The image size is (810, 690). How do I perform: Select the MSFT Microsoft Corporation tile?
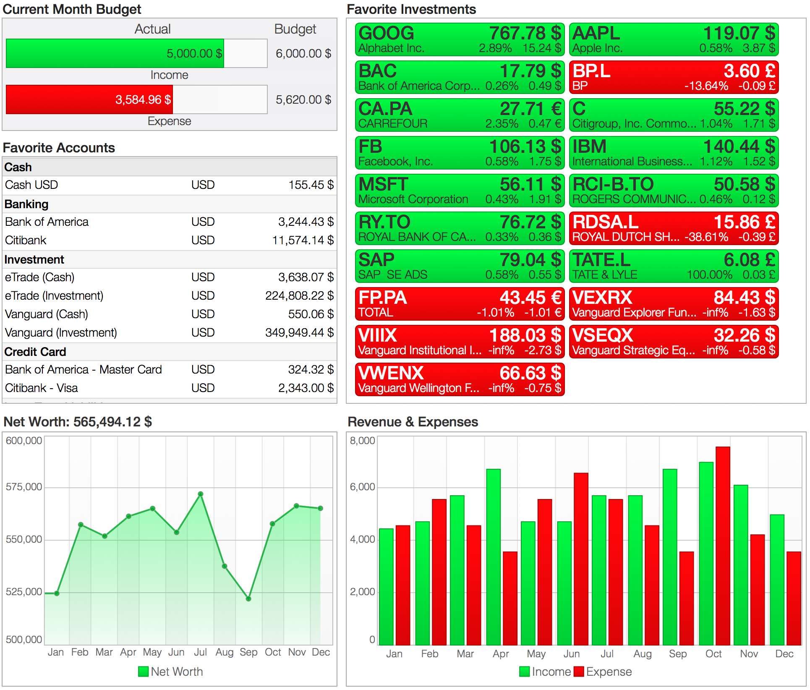point(460,191)
